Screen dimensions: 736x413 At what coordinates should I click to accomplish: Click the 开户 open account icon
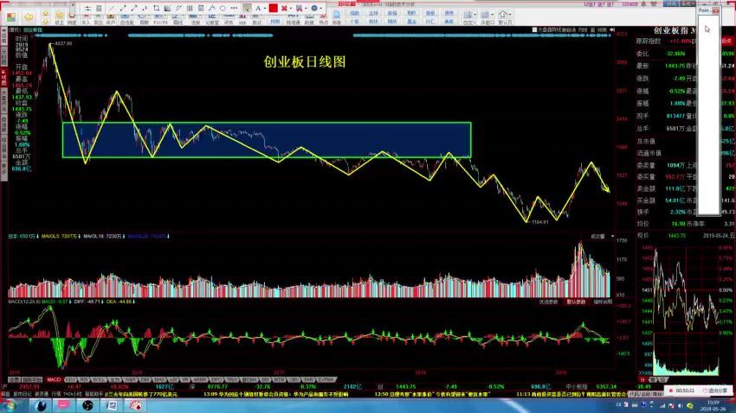tap(110, 19)
